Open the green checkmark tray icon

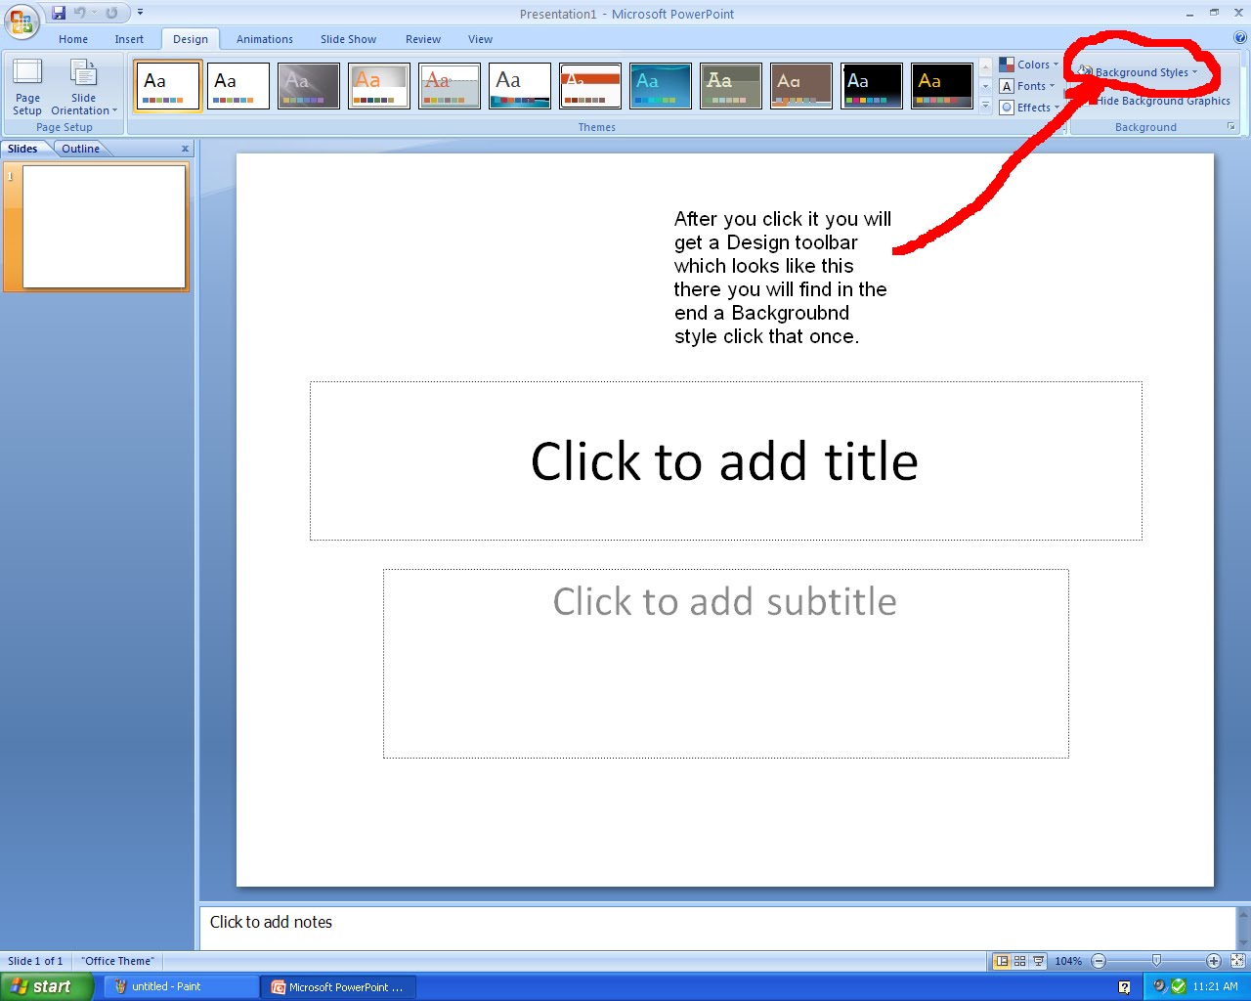1179,986
